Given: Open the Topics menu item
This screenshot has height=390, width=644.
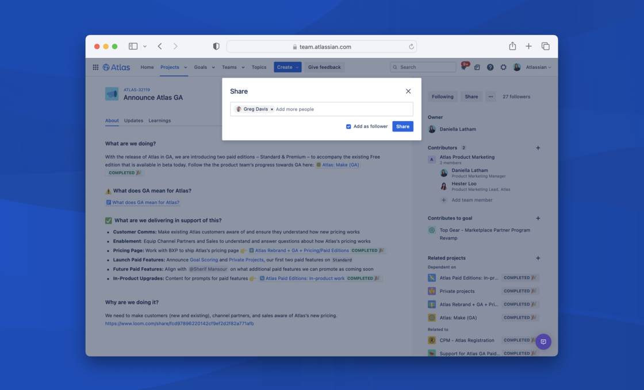Looking at the screenshot, I should [259, 67].
